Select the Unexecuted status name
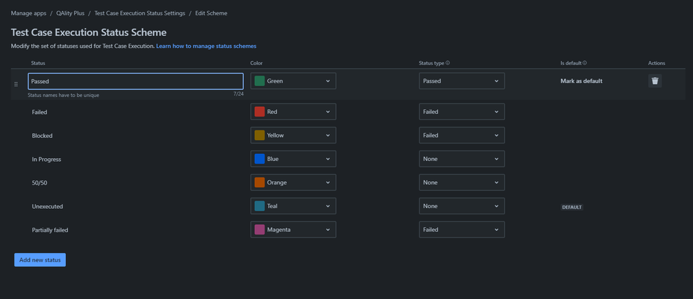Screen dimensions: 693x299 point(47,206)
